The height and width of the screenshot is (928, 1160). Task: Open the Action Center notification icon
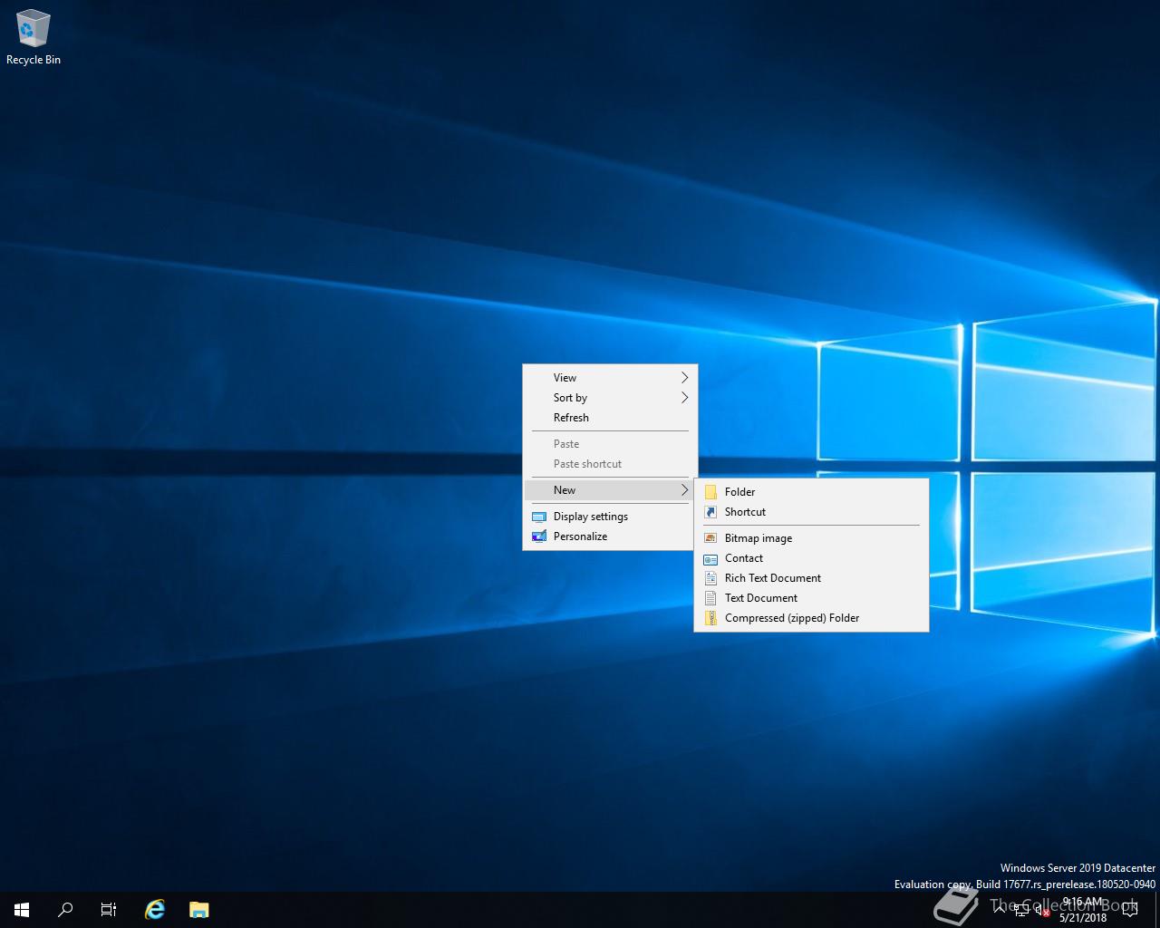(1129, 910)
